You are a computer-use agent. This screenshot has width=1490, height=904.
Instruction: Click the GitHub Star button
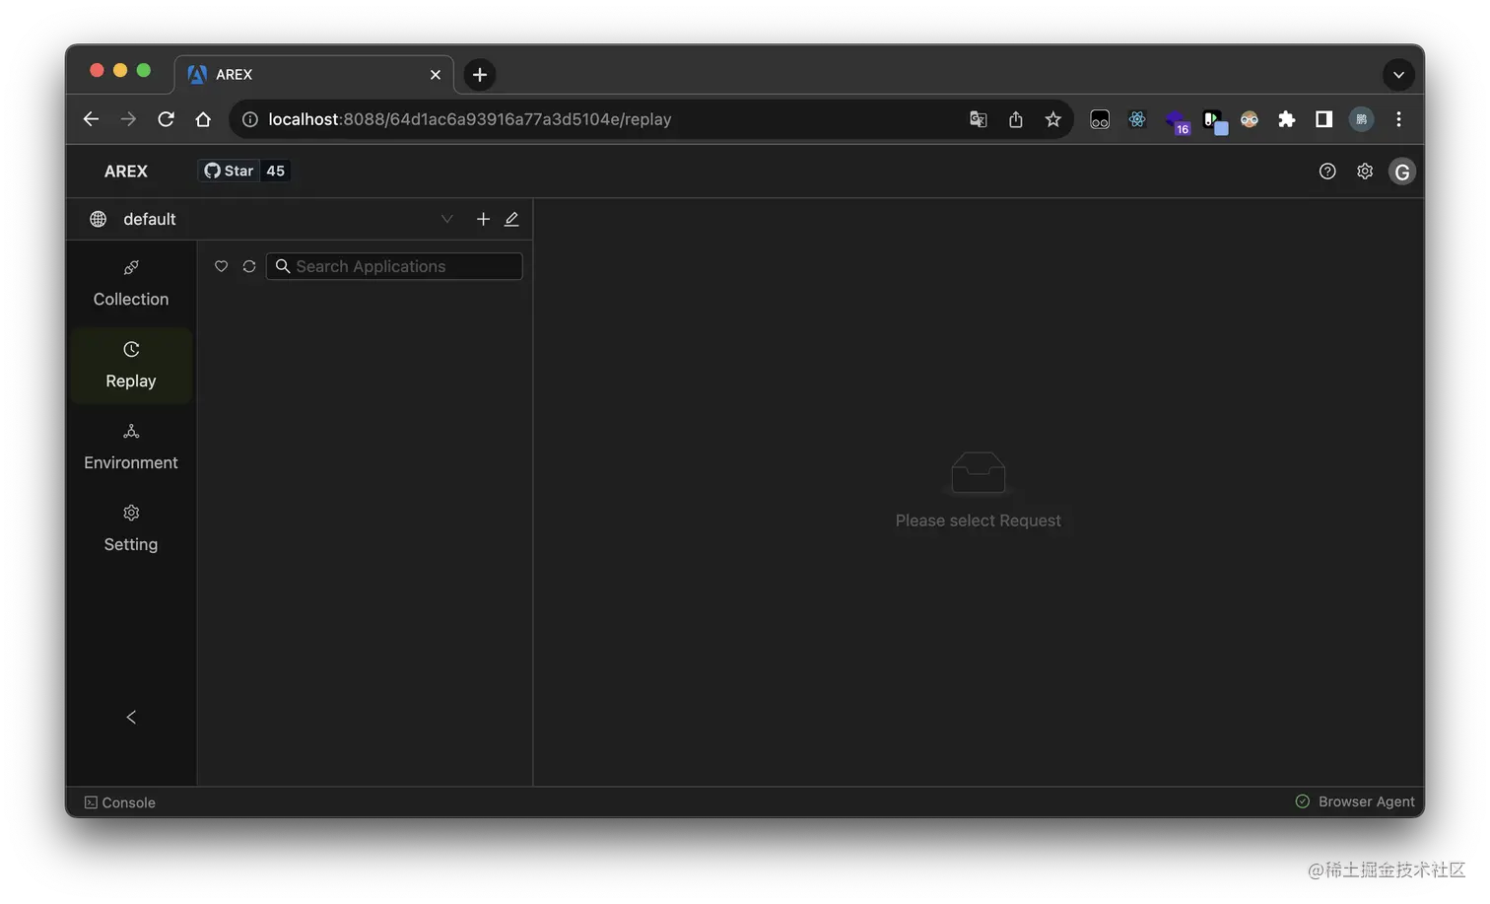[x=229, y=171]
